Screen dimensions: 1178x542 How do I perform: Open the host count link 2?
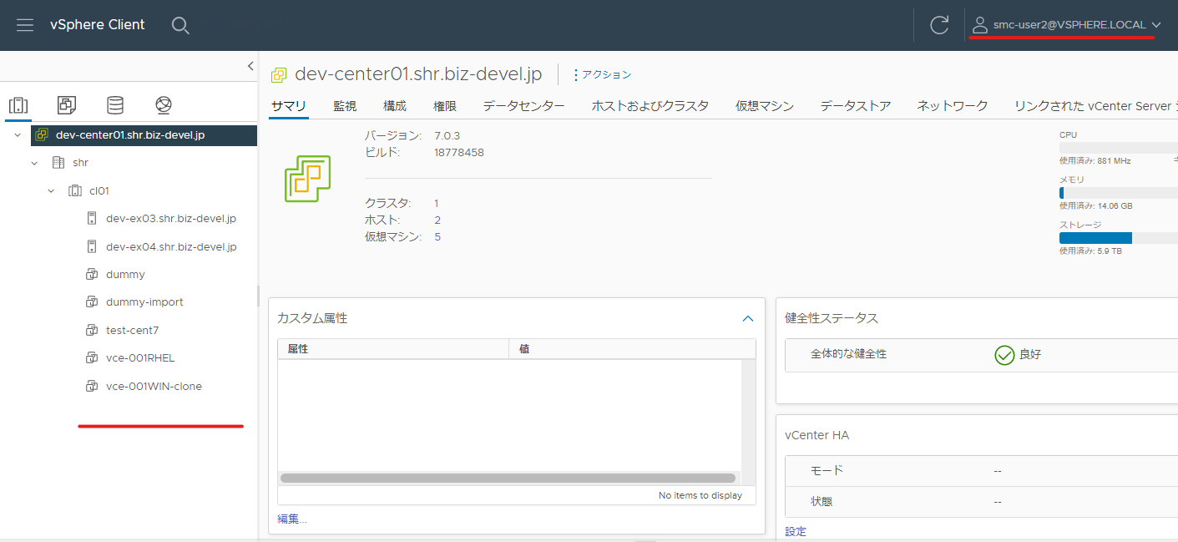pyautogui.click(x=437, y=220)
